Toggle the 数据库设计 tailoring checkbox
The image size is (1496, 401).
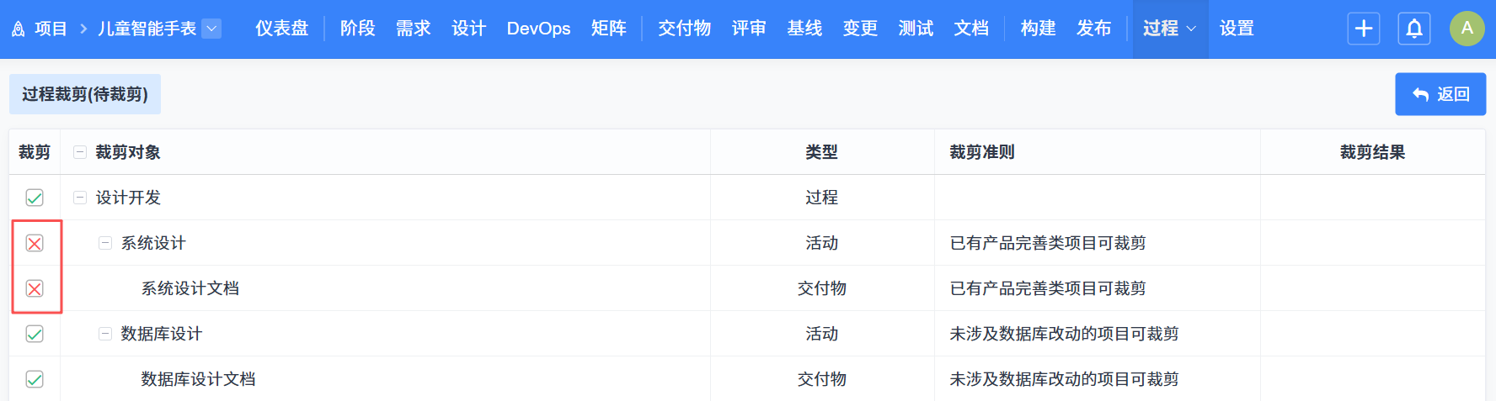[35, 334]
